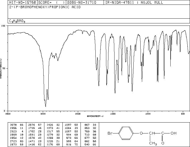190x147 pixels.
Task: Click the transmittance value 4 beside 2923
Action: pos(22,131)
